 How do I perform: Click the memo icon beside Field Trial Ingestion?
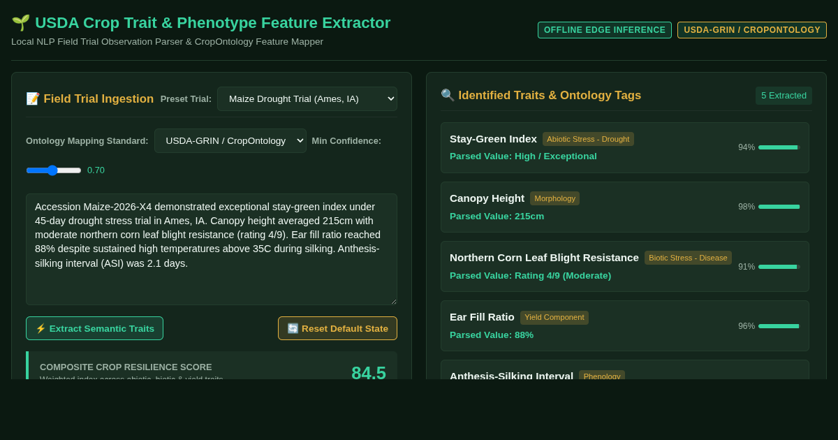click(33, 99)
